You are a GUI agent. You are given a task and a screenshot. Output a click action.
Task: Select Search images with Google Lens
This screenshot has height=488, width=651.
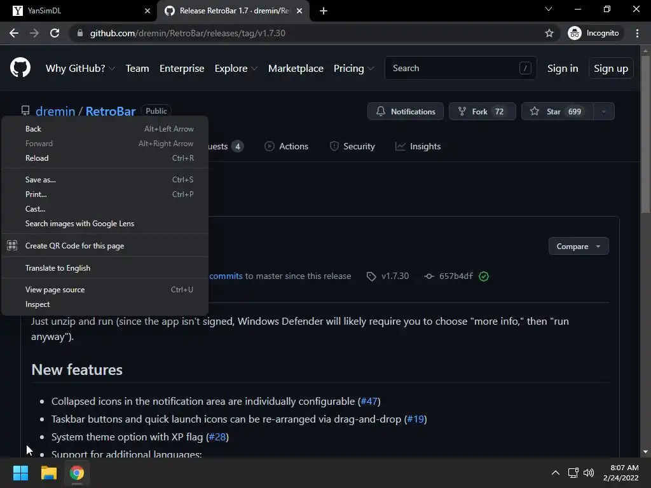coord(105,224)
